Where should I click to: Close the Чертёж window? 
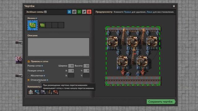click(174, 6)
